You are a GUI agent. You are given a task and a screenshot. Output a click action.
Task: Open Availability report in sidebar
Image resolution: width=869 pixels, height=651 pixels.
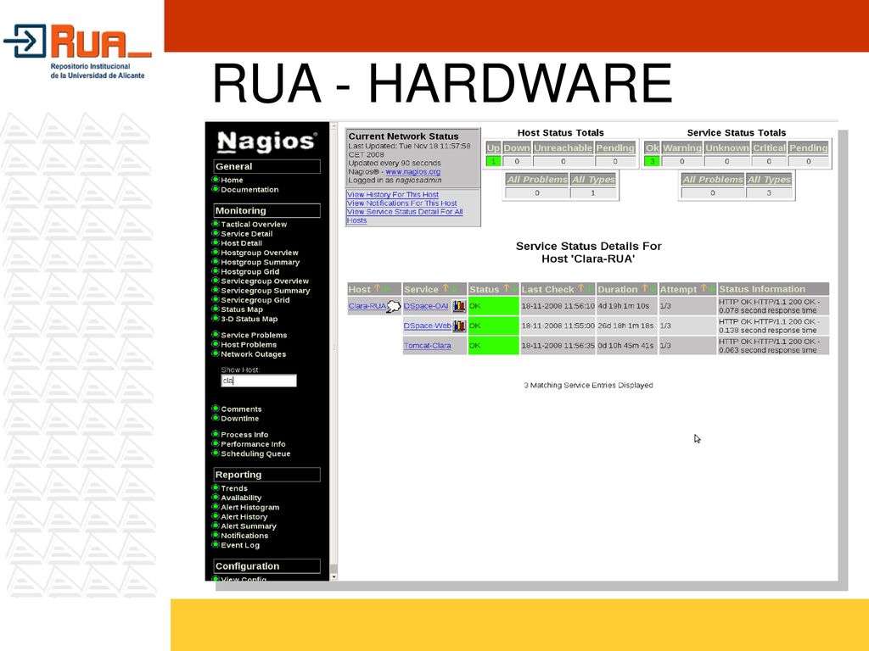pos(241,498)
